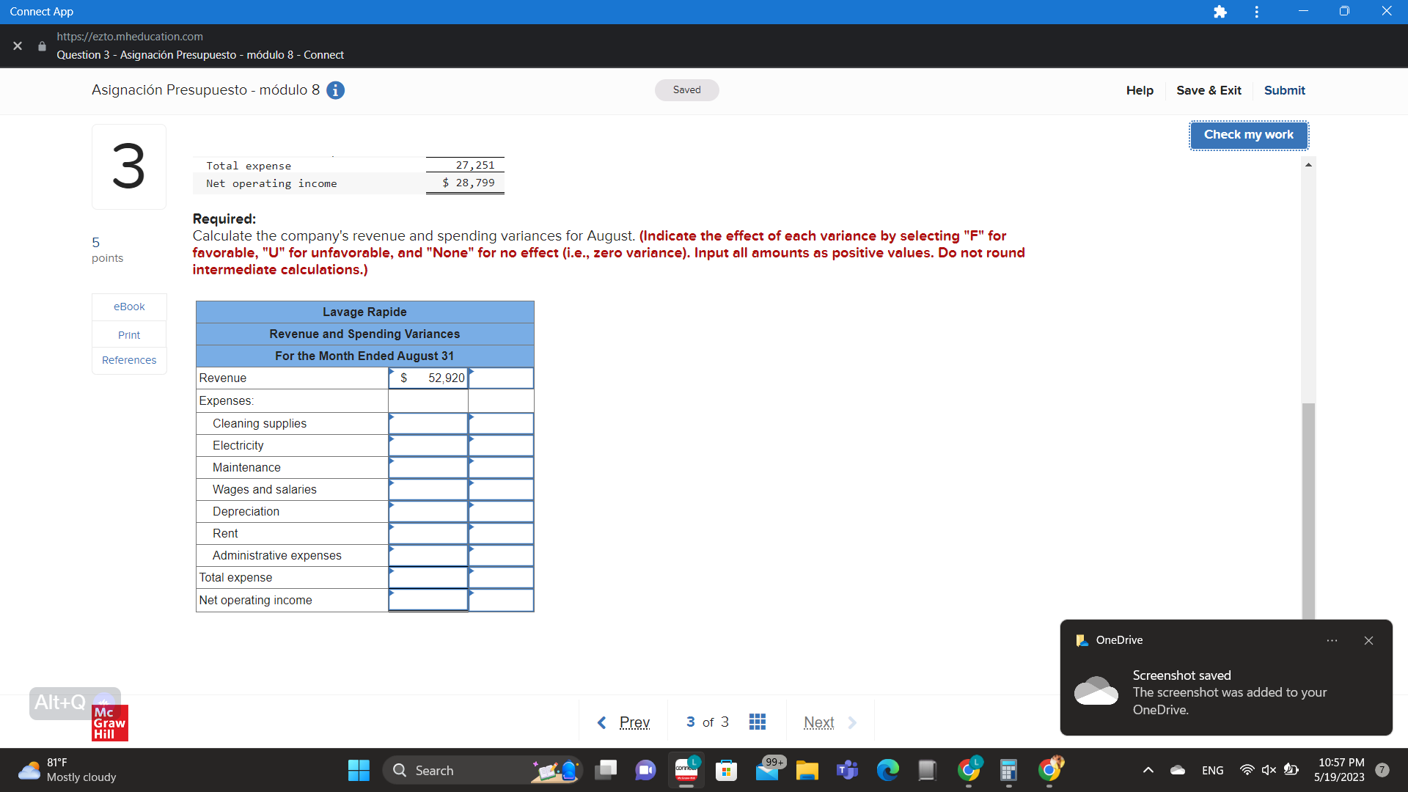Open the question map grid icon
This screenshot has height=792, width=1408.
tap(758, 722)
